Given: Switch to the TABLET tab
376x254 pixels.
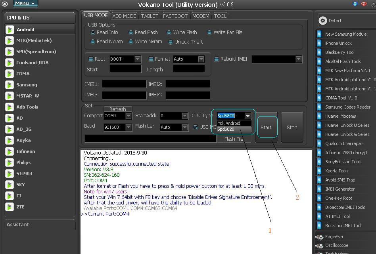Looking at the screenshot, I should tap(150, 16).
